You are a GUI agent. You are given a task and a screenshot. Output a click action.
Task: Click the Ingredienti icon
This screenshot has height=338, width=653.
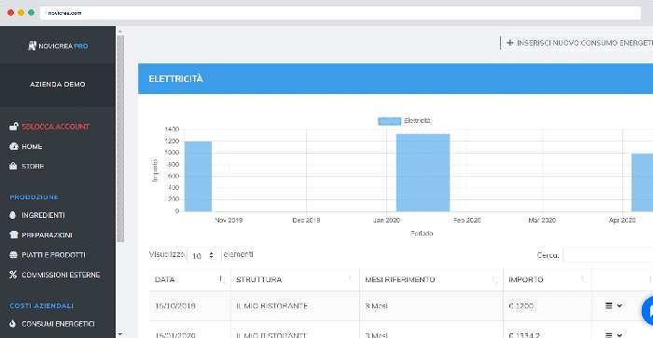point(12,215)
